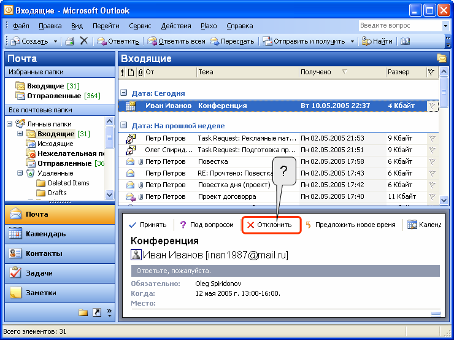The width and height of the screenshot is (454, 340).
Task: Open the Address Book icon in the toolbar
Action: click(405, 41)
